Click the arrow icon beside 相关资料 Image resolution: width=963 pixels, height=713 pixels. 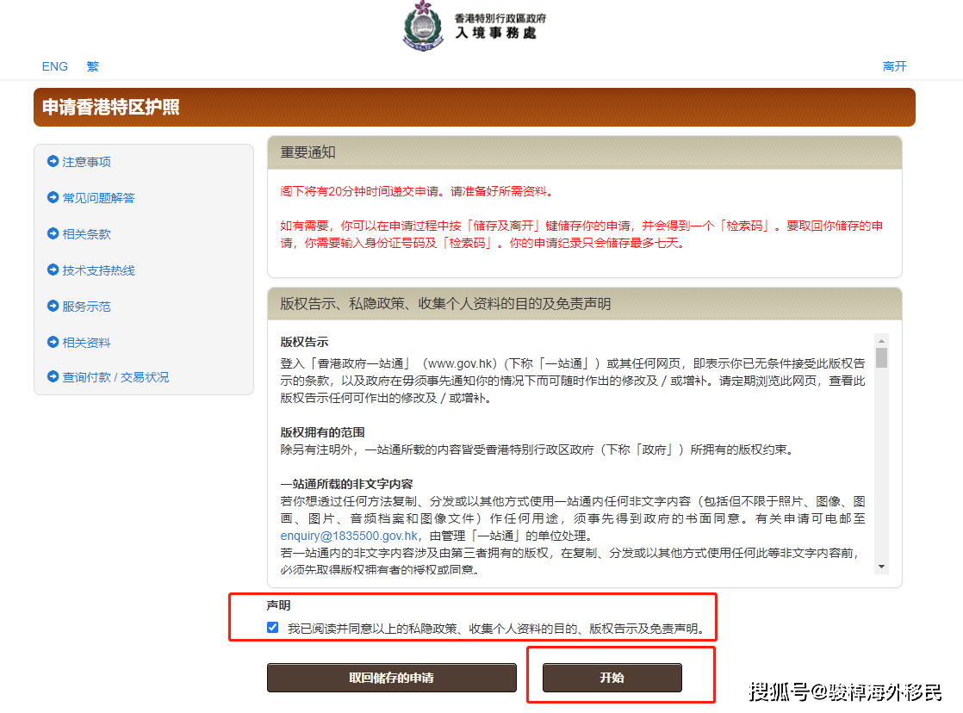(x=53, y=342)
